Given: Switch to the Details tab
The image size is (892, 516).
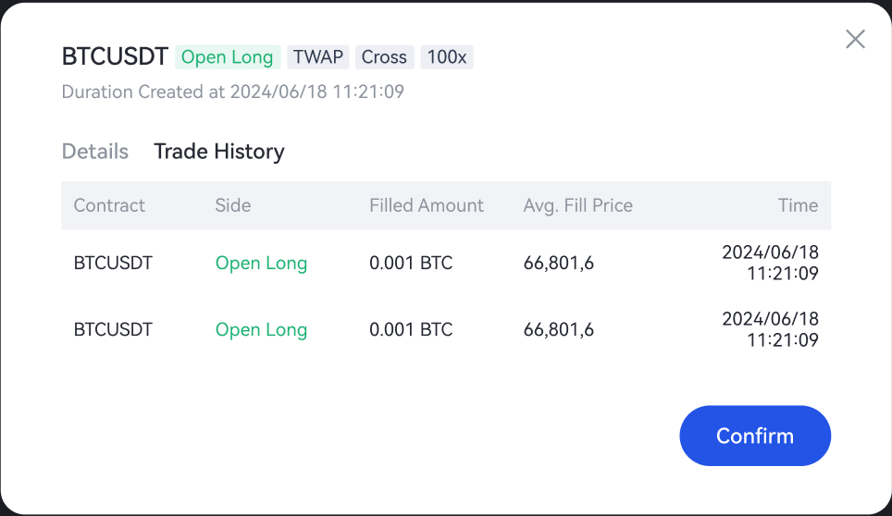Looking at the screenshot, I should click(95, 152).
